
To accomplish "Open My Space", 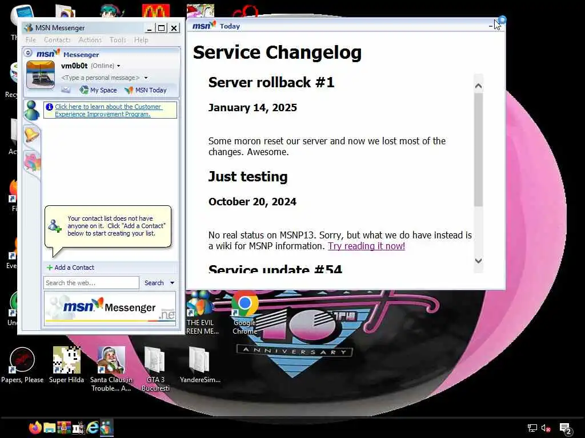I will click(98, 90).
